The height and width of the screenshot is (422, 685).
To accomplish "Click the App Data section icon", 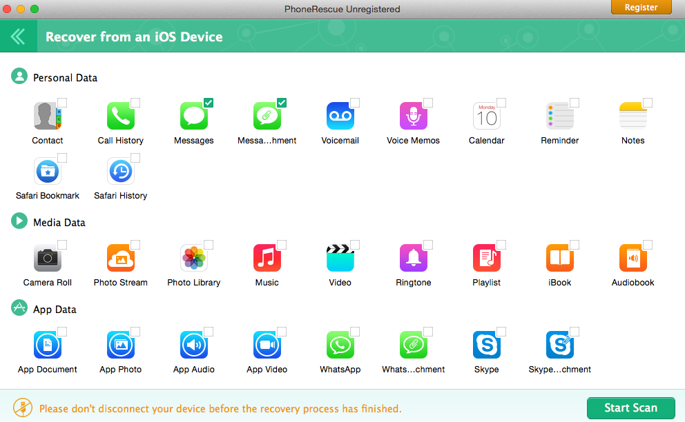I will pyautogui.click(x=19, y=308).
